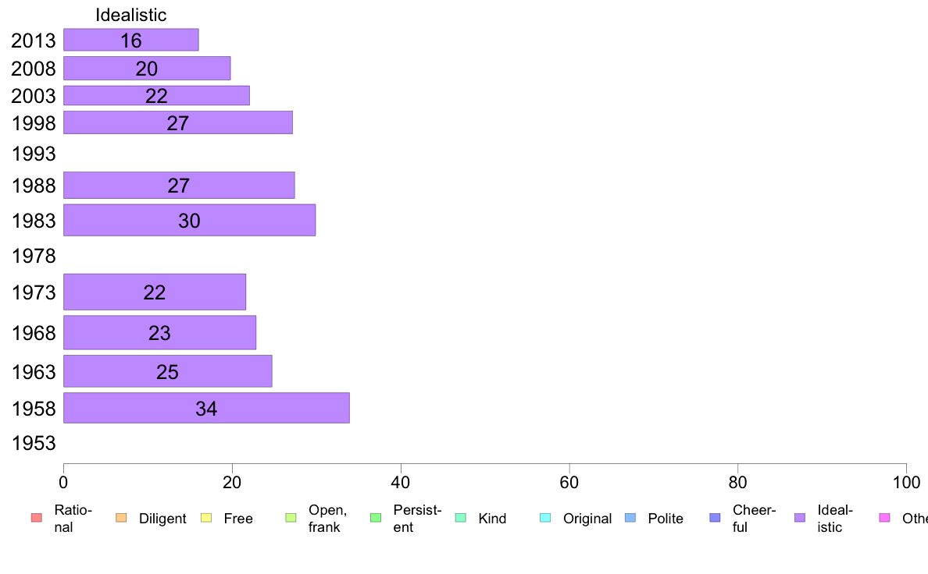
Task: Click the Rational legend color swatch
Action: coord(37,518)
